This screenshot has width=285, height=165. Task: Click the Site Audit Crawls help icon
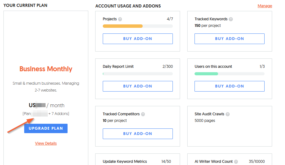[228, 114]
